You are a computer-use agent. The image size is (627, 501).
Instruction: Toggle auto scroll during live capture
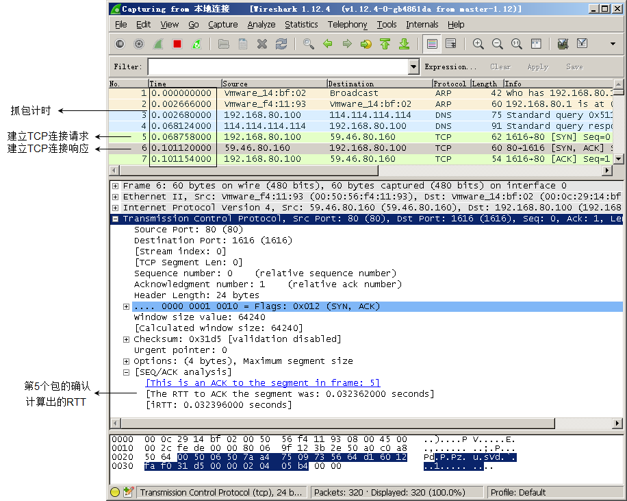(x=450, y=44)
